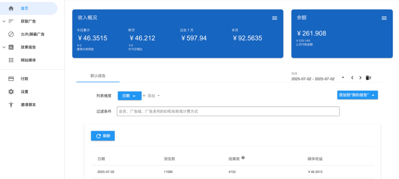Open the date range dropdown arrow
399x179 pixels.
343,77
